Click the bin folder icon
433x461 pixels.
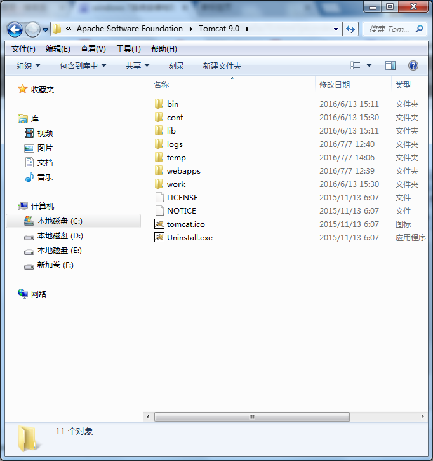(159, 104)
